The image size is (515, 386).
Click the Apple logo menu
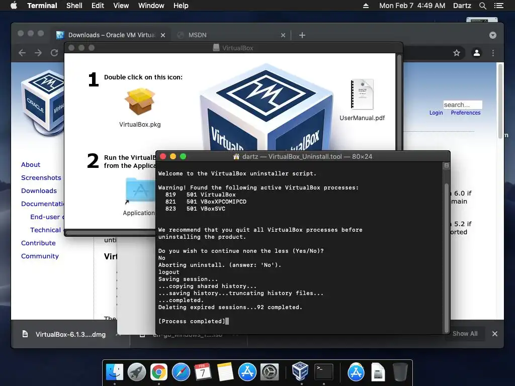[x=14, y=6]
